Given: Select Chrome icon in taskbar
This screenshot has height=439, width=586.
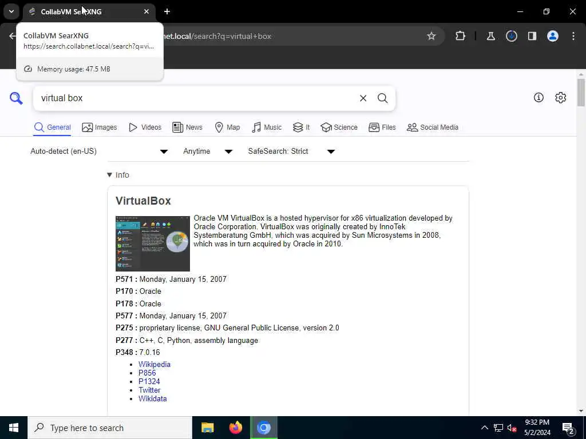Looking at the screenshot, I should pos(264,428).
